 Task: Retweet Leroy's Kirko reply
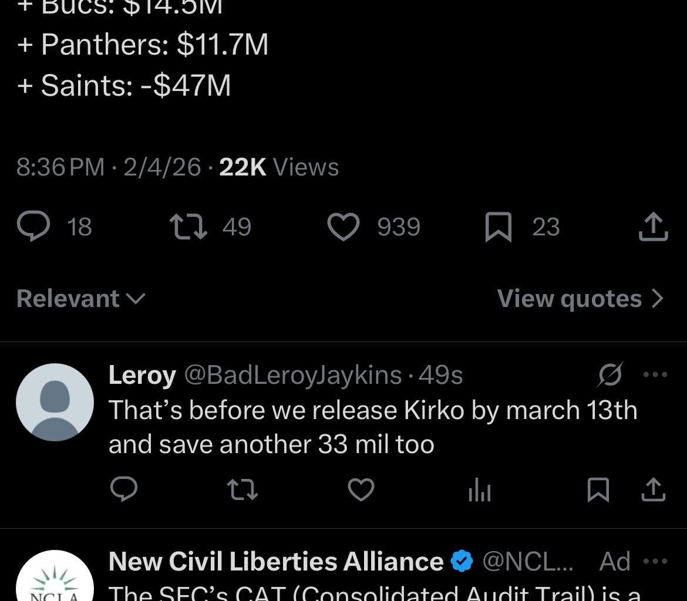point(242,489)
